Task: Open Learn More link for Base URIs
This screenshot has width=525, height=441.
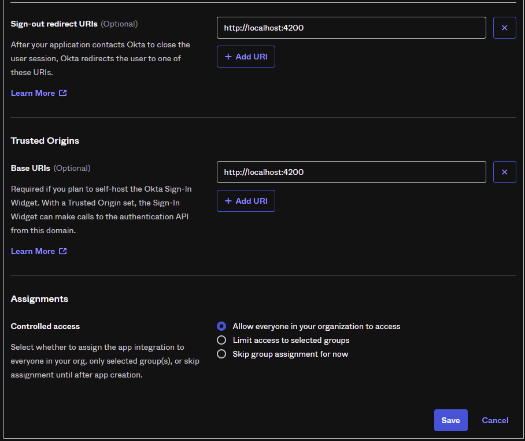Action: [39, 251]
